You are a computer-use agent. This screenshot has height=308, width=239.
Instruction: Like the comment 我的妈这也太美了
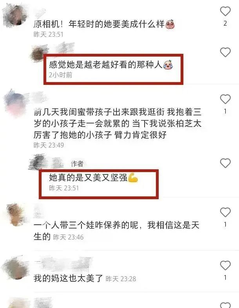[225, 266]
